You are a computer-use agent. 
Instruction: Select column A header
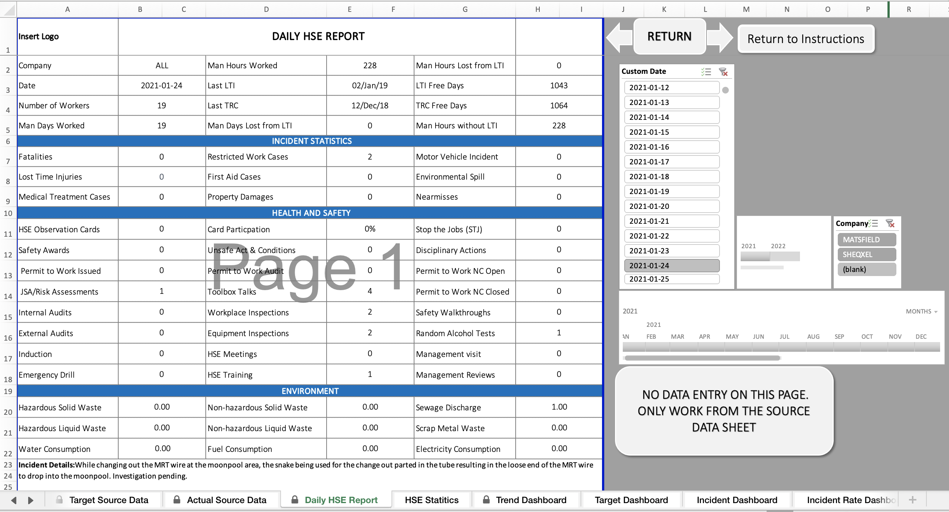pos(67,9)
